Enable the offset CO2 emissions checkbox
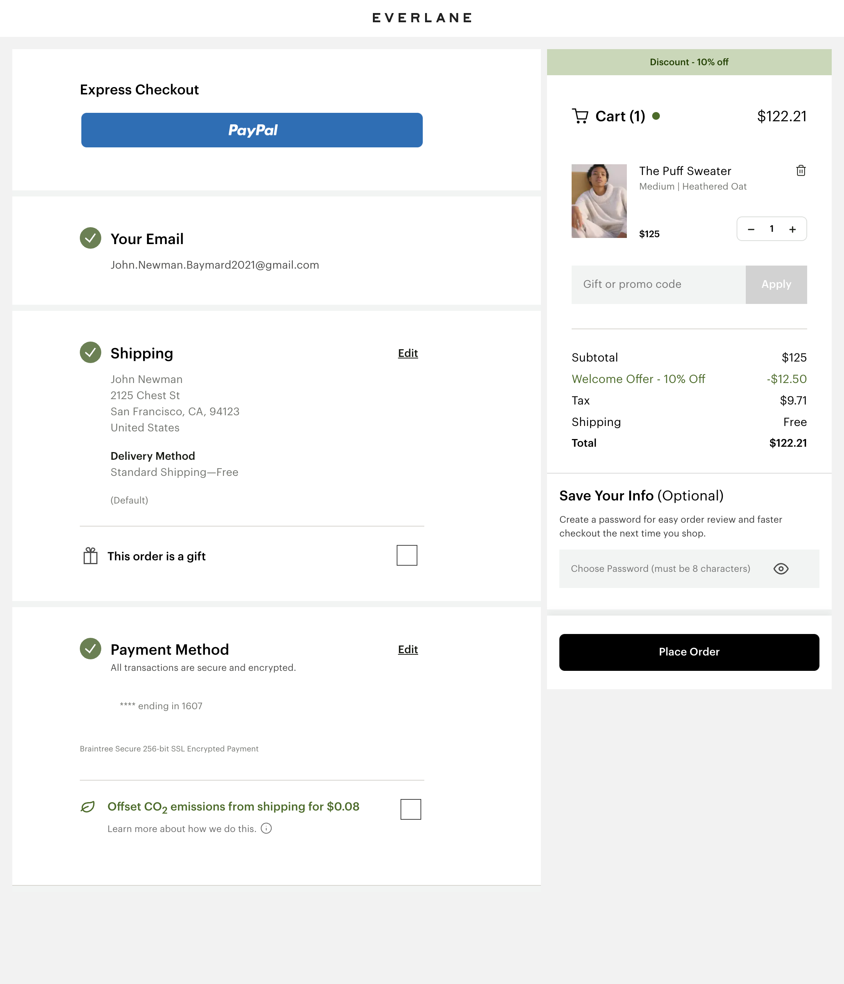 tap(411, 809)
